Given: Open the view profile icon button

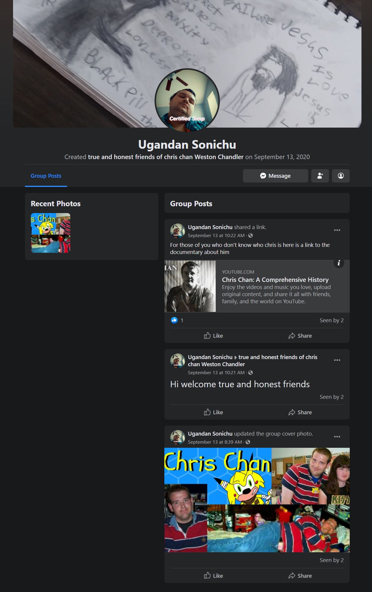Looking at the screenshot, I should (341, 176).
